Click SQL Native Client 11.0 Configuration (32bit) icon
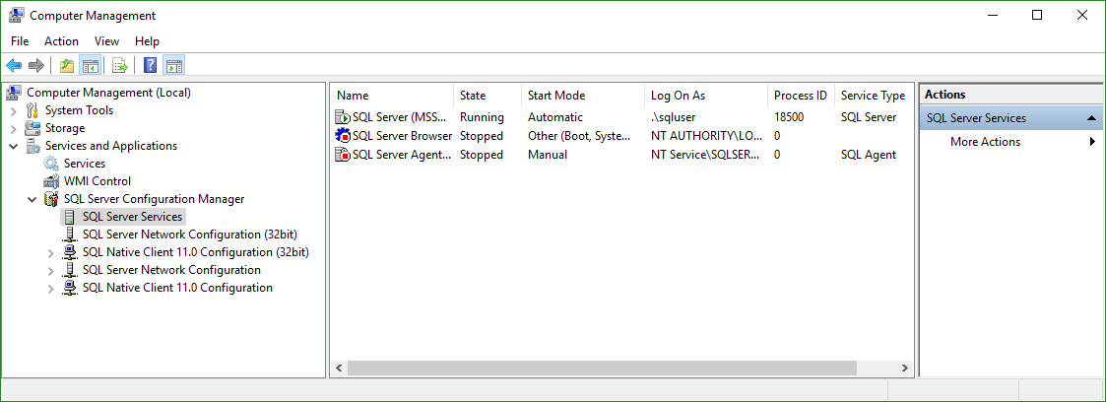1106x402 pixels. click(70, 252)
